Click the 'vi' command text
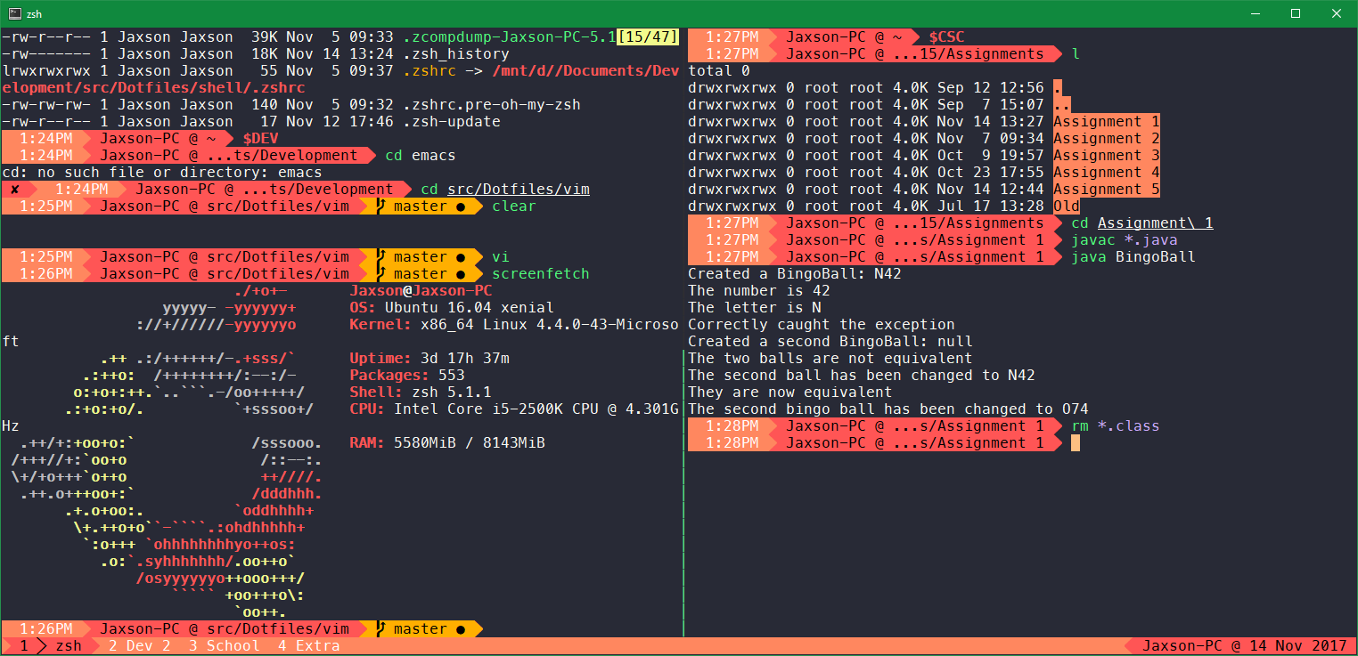 coord(500,257)
